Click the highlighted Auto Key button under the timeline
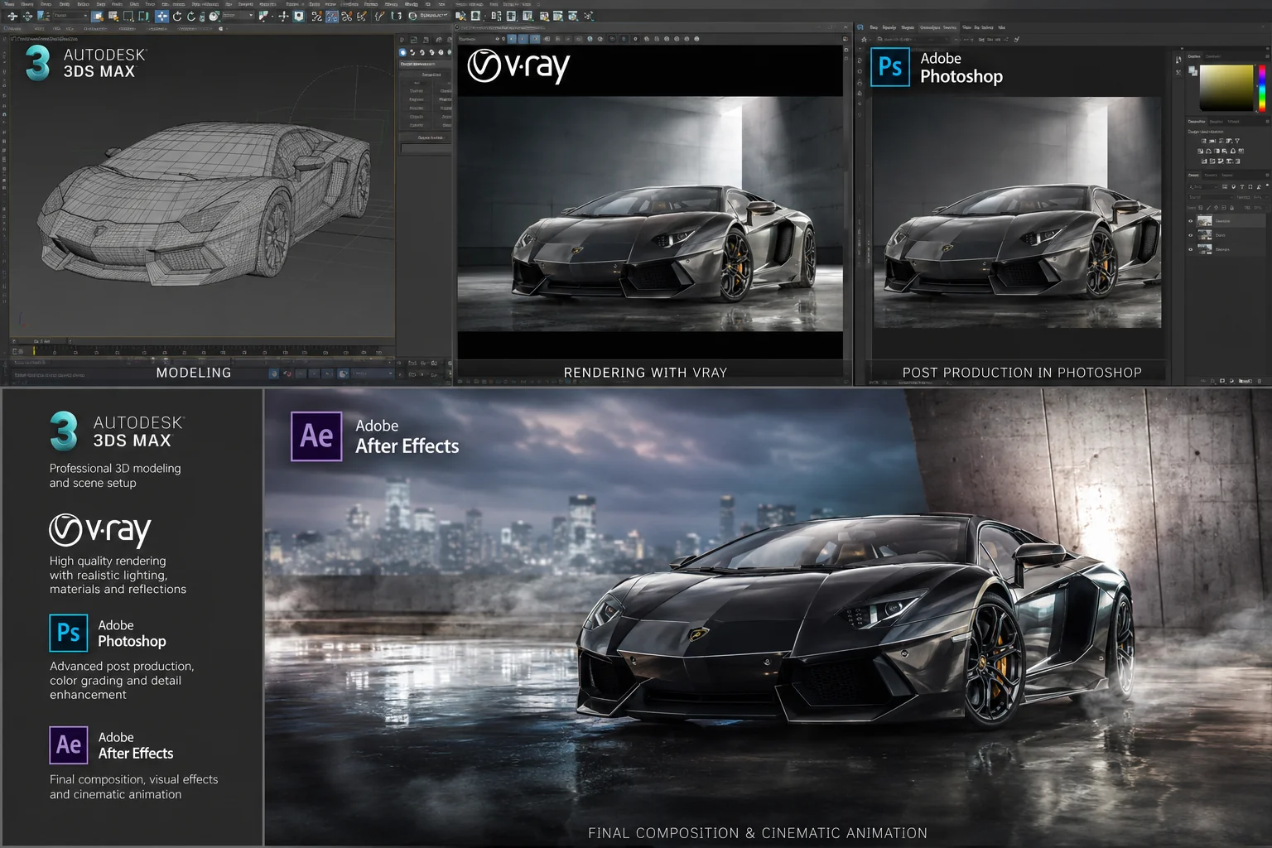The height and width of the screenshot is (848, 1272). (x=274, y=374)
